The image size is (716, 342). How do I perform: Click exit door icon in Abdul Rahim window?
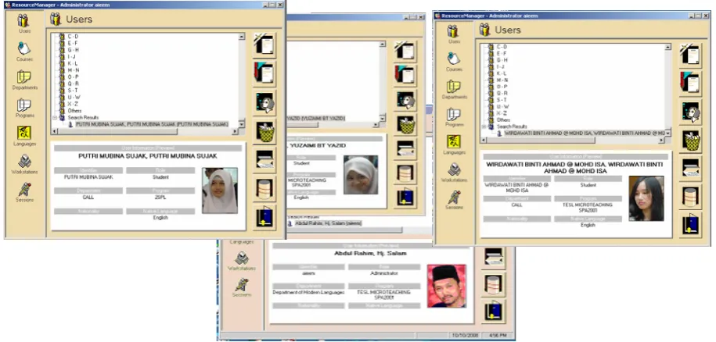tap(493, 311)
